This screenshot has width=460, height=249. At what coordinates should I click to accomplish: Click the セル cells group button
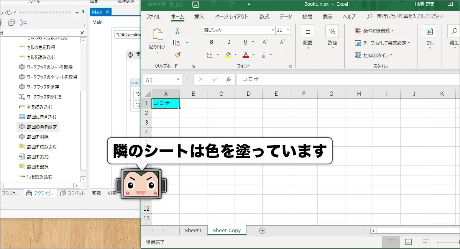coord(430,37)
